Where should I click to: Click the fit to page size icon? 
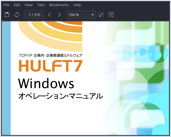[x=111, y=15]
